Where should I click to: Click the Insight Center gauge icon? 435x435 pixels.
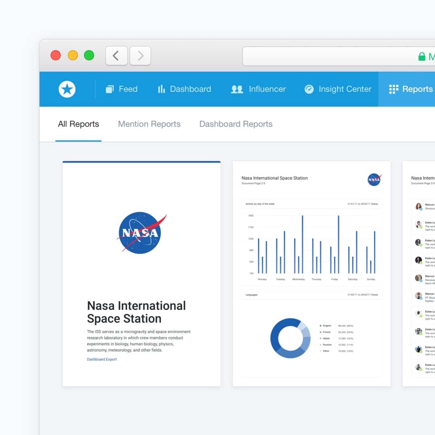point(309,89)
